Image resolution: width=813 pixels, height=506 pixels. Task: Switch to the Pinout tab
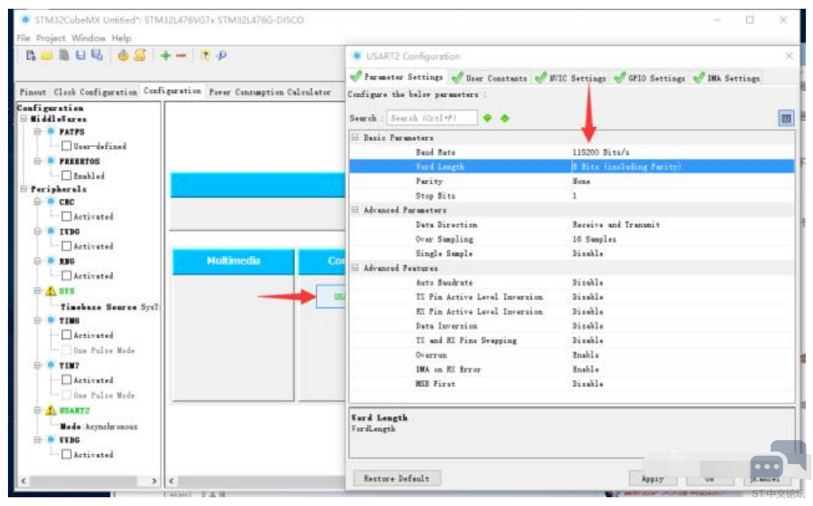[33, 91]
